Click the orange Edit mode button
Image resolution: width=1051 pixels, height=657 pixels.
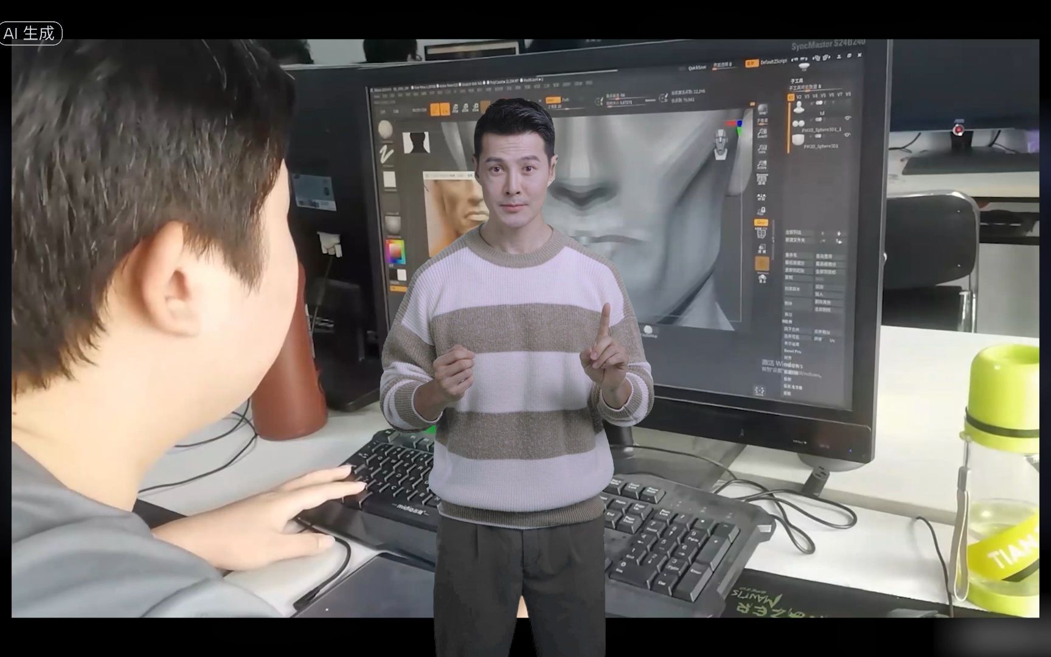tap(435, 109)
